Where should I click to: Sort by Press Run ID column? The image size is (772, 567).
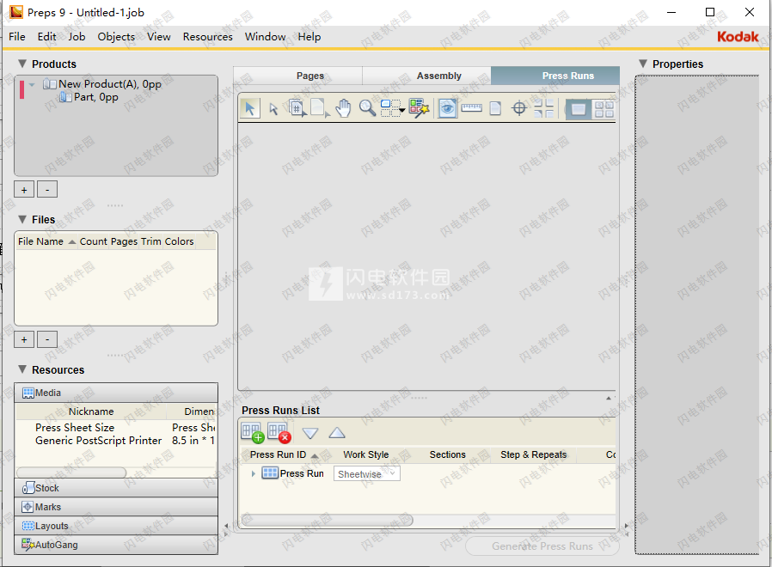(284, 454)
